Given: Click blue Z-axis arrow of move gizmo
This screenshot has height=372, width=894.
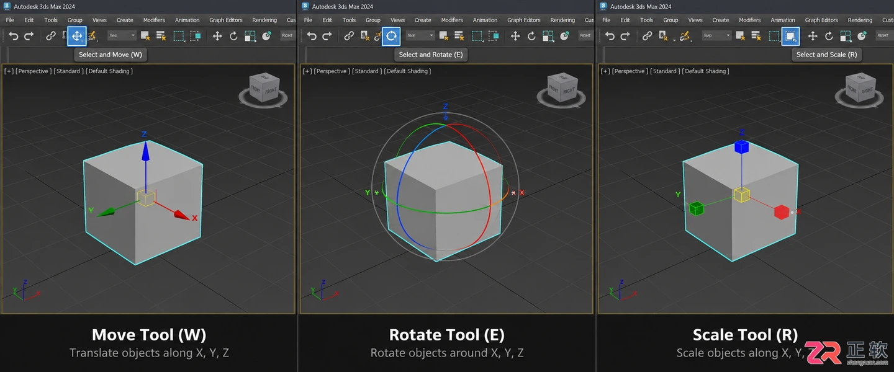Looking at the screenshot, I should click(x=145, y=152).
